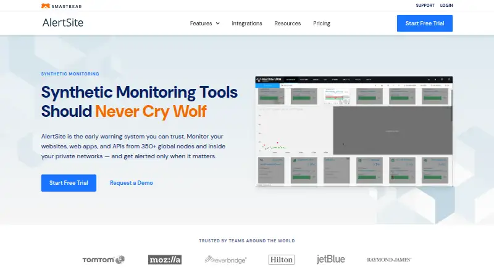Click the Request a Demo link
Image resolution: width=494 pixels, height=272 pixels.
(x=132, y=183)
